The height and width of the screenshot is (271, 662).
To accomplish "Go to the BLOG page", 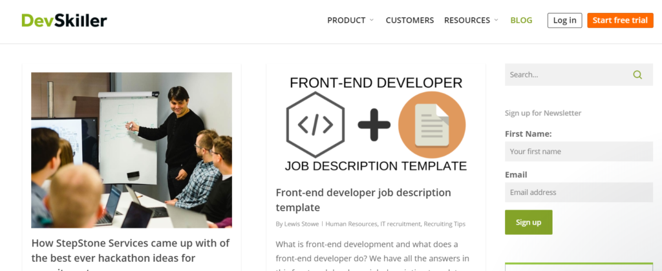I will [521, 21].
